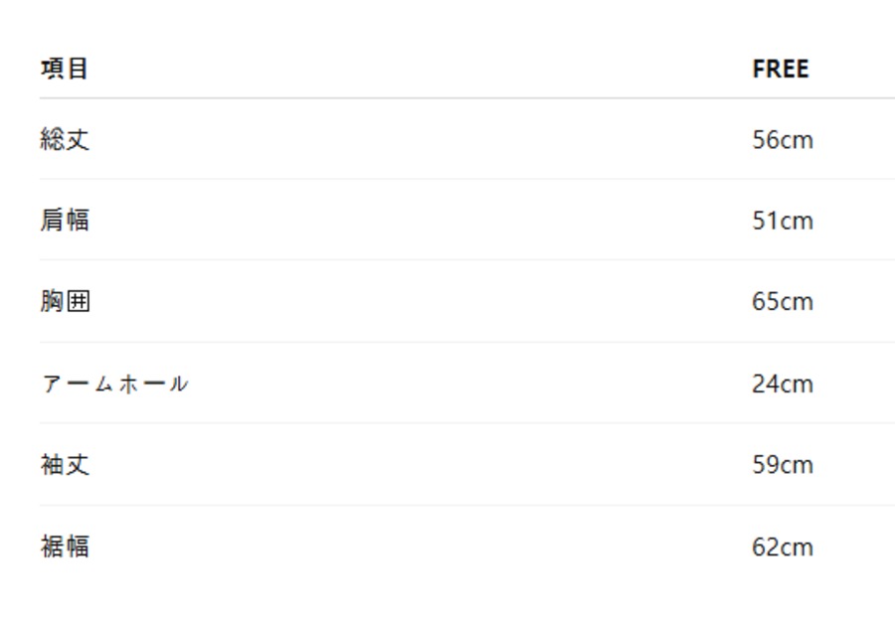Click the divider between 袖丈 and 裾幅 rows
This screenshot has width=895, height=620.
pyautogui.click(x=467, y=505)
